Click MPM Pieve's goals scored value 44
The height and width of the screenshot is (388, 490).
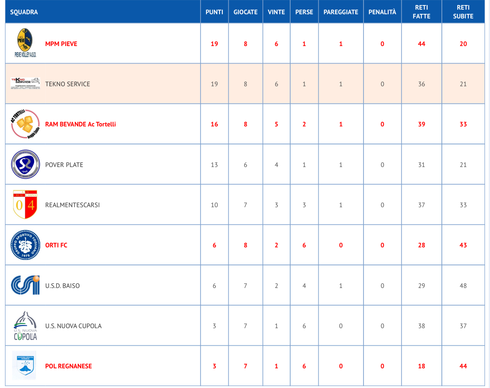pyautogui.click(x=422, y=44)
